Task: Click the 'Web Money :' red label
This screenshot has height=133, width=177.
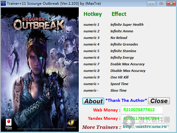Action: tap(107, 110)
